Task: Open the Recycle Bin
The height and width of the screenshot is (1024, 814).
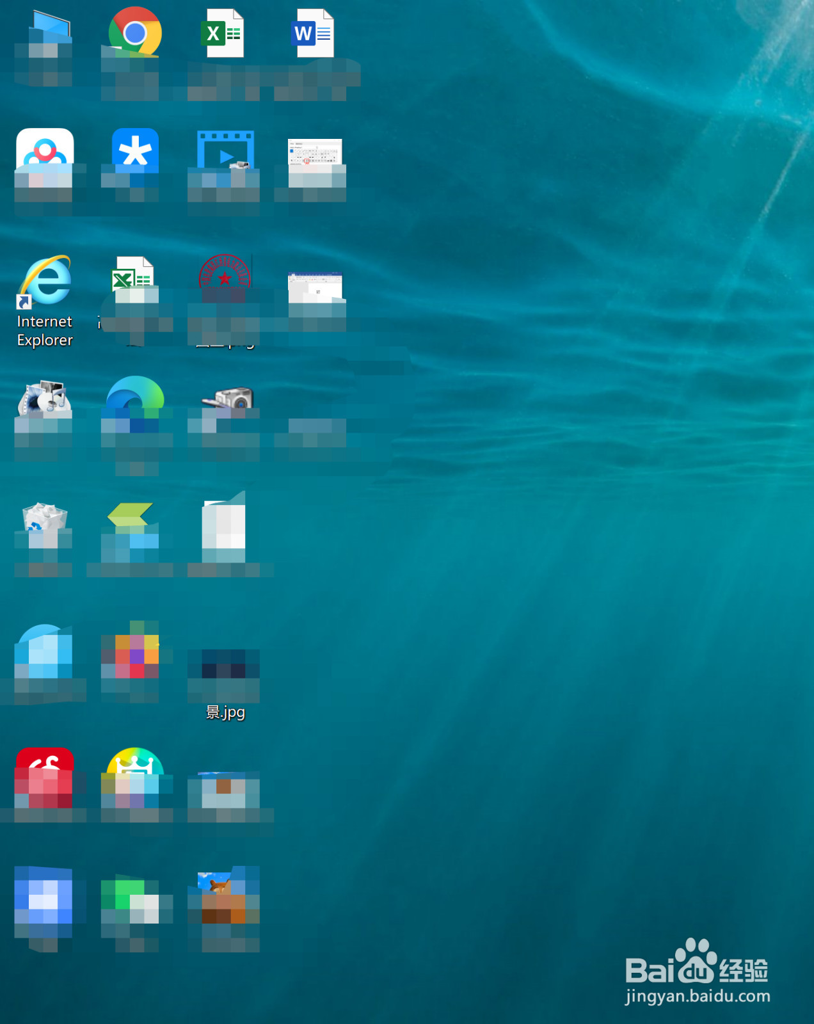Action: [45, 525]
